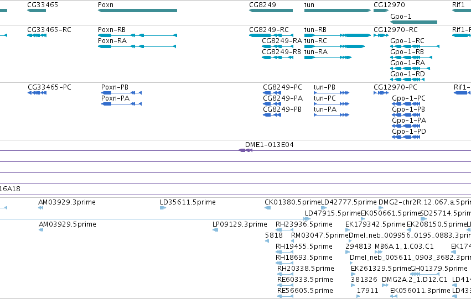The width and height of the screenshot is (471, 299).
Task: Click the LD42777.5prime EST label
Action: pos(349,202)
